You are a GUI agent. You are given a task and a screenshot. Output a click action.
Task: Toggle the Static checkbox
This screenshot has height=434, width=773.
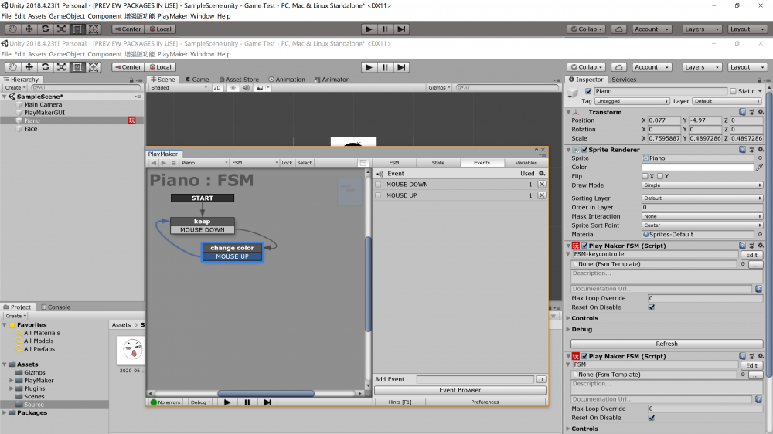coord(733,91)
